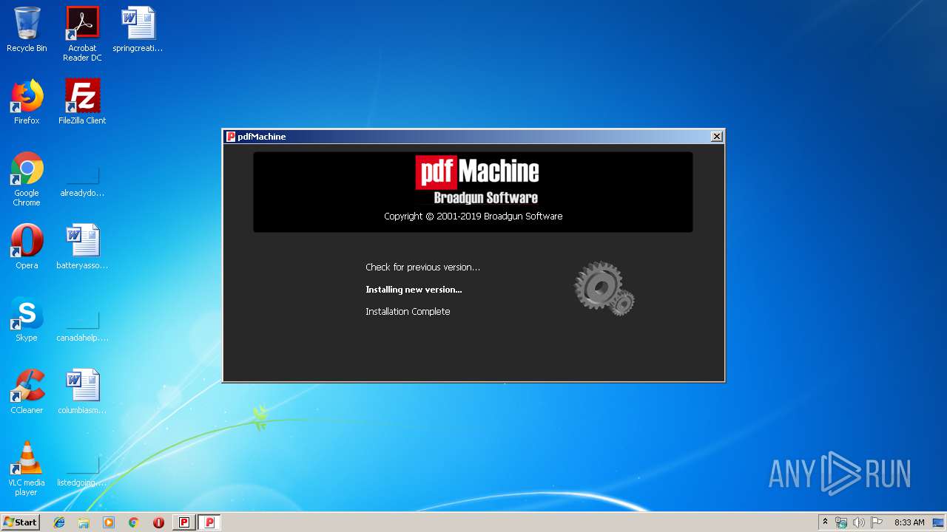Open Chrome from the taskbar
The image size is (947, 532).
point(134,522)
